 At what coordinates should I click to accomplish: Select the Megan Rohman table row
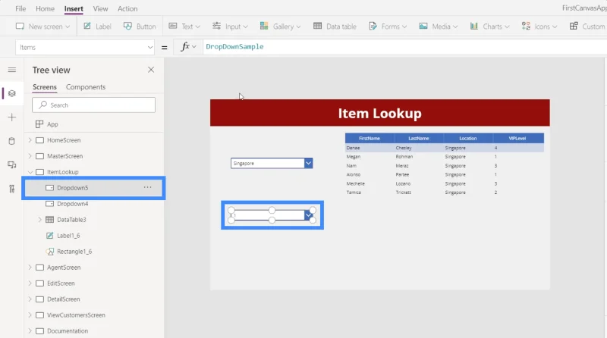tap(445, 157)
